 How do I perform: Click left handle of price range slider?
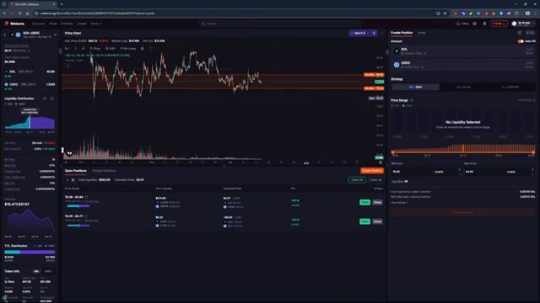(x=393, y=151)
